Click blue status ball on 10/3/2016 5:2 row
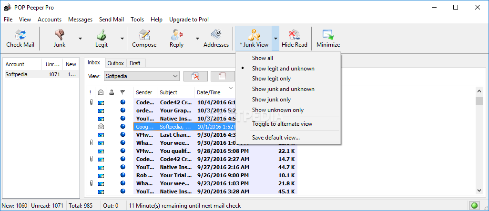Viewport: 489px width, 211px height. pyautogui.click(x=123, y=110)
